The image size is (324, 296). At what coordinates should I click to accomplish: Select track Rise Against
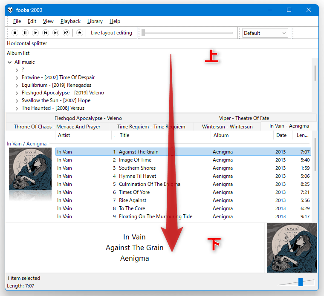[x=183, y=200]
